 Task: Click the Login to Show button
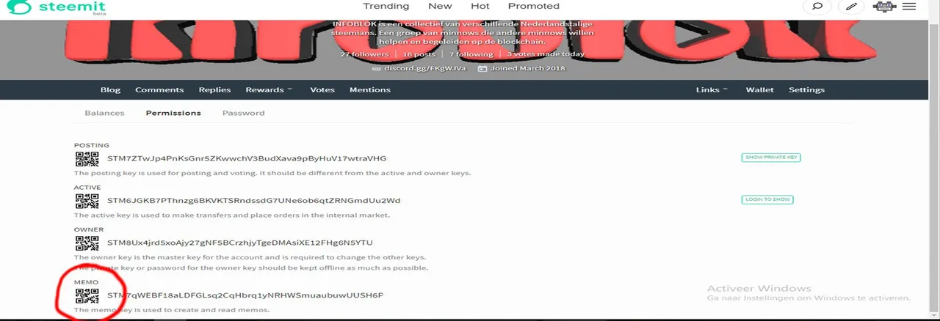(767, 199)
